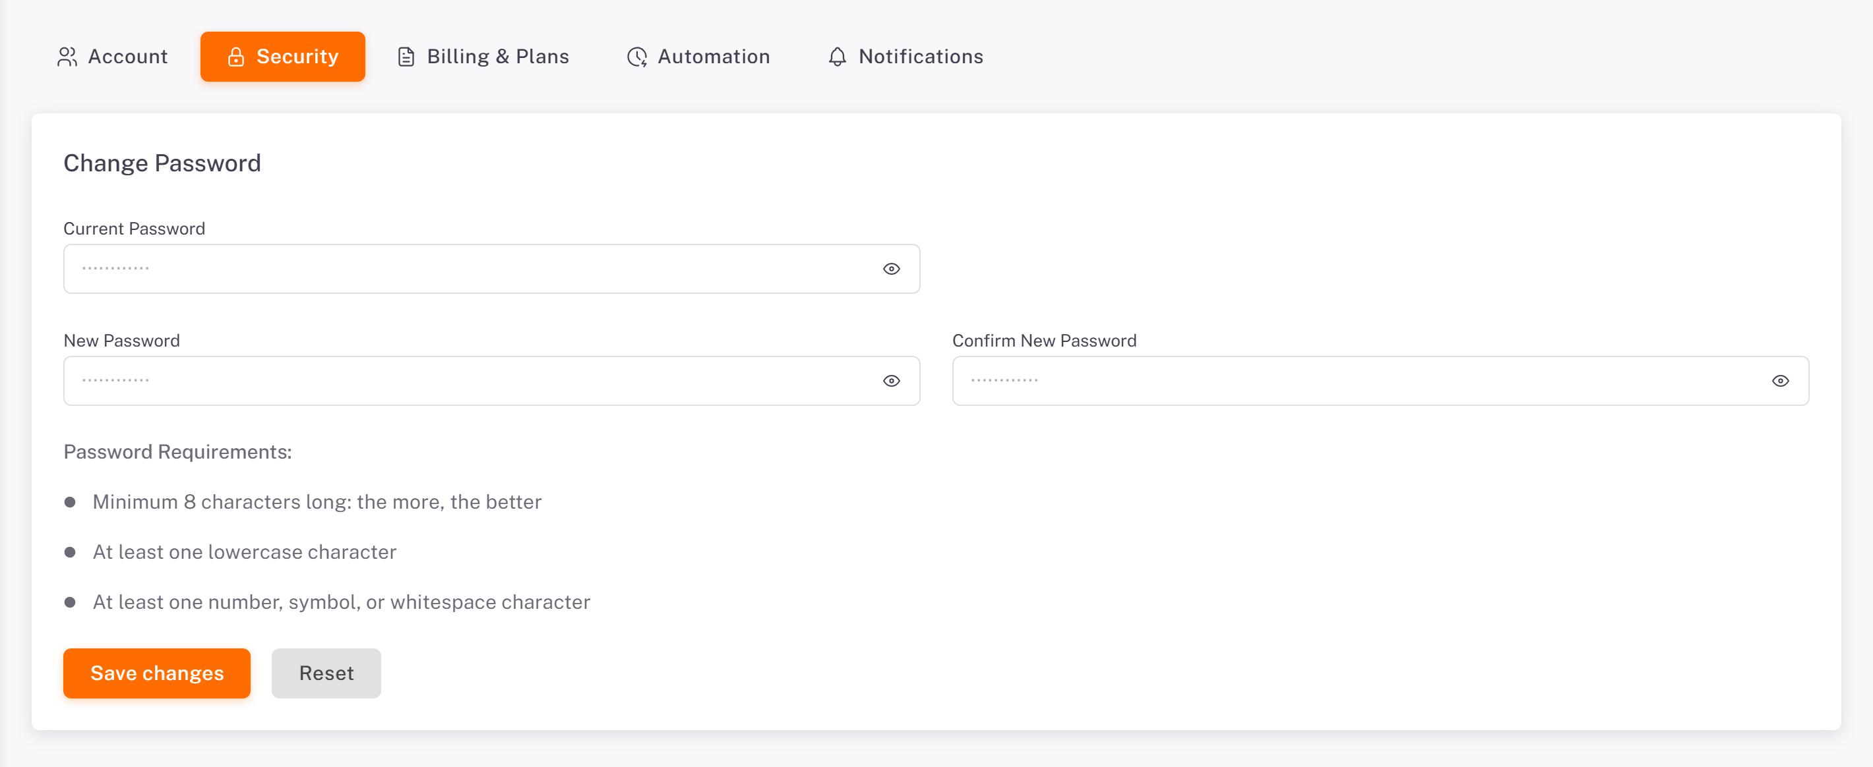Switch to Billing & Plans tab
This screenshot has width=1873, height=767.
(483, 57)
